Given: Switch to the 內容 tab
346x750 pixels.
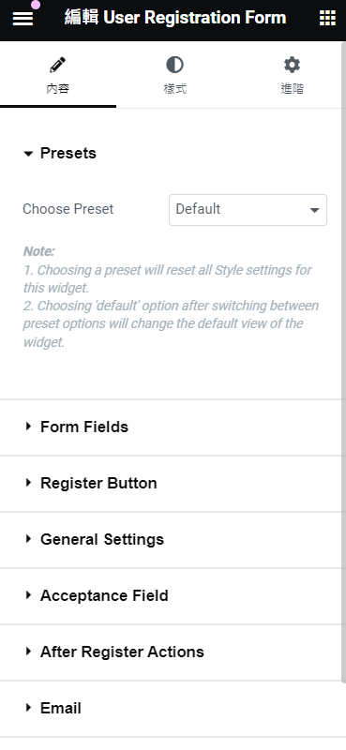Looking at the screenshot, I should [58, 75].
